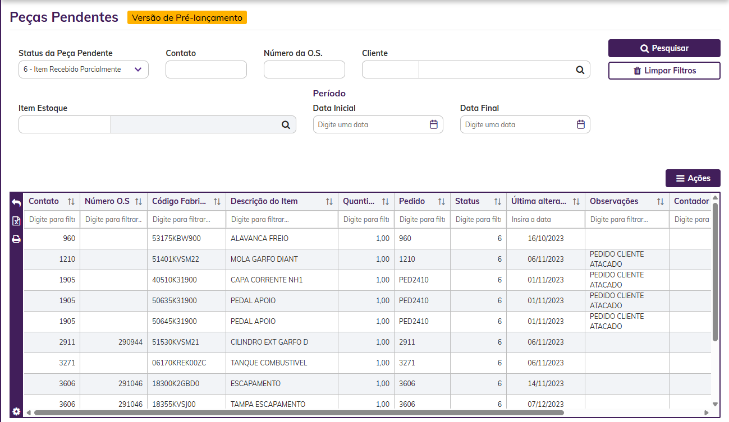Export table using the Excel icon
The height and width of the screenshot is (422, 729).
pyautogui.click(x=16, y=221)
